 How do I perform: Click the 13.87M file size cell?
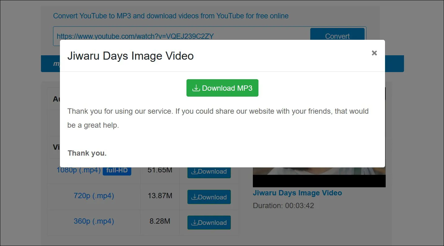[x=160, y=196]
